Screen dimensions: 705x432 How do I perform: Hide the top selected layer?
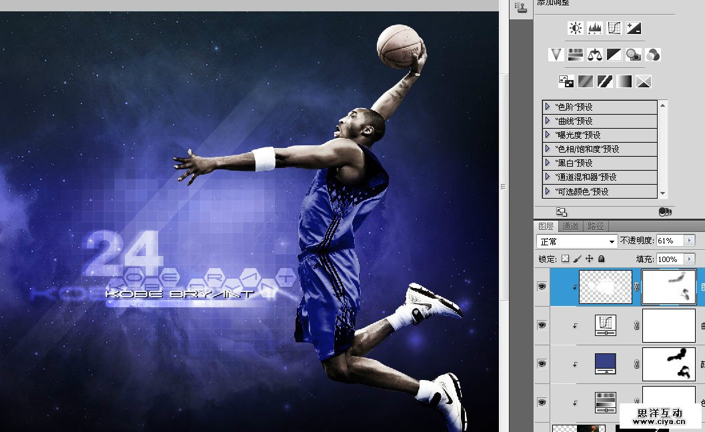coord(542,287)
